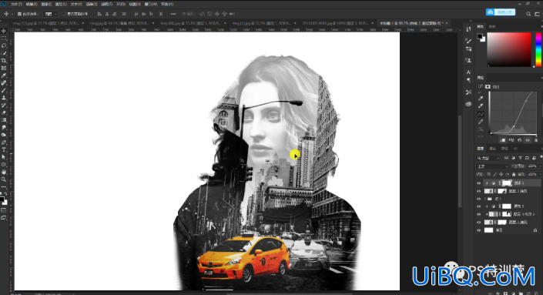Open the 文件(F) File menu
The image size is (543, 295).
click(16, 4)
